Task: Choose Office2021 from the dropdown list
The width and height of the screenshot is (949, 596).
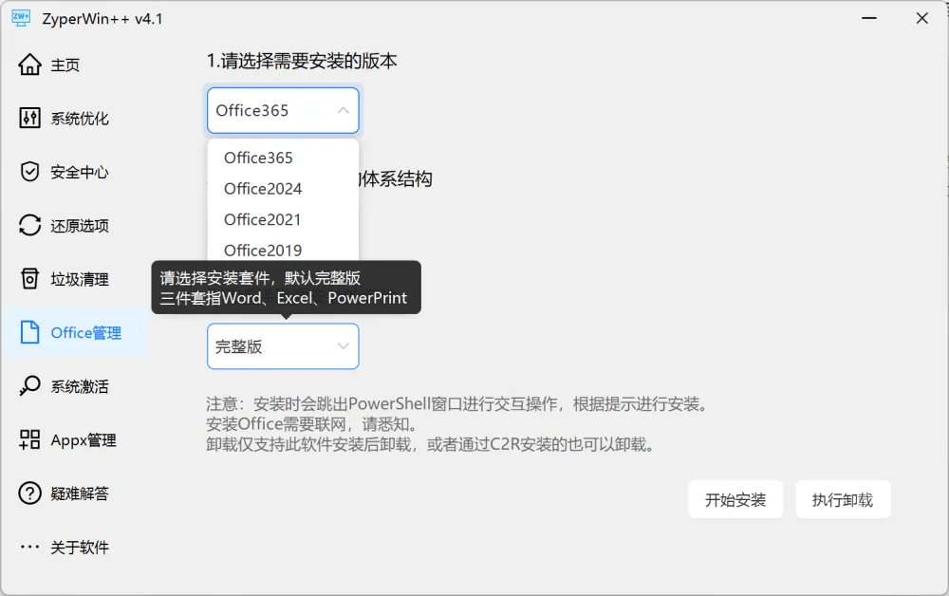Action: (283, 219)
